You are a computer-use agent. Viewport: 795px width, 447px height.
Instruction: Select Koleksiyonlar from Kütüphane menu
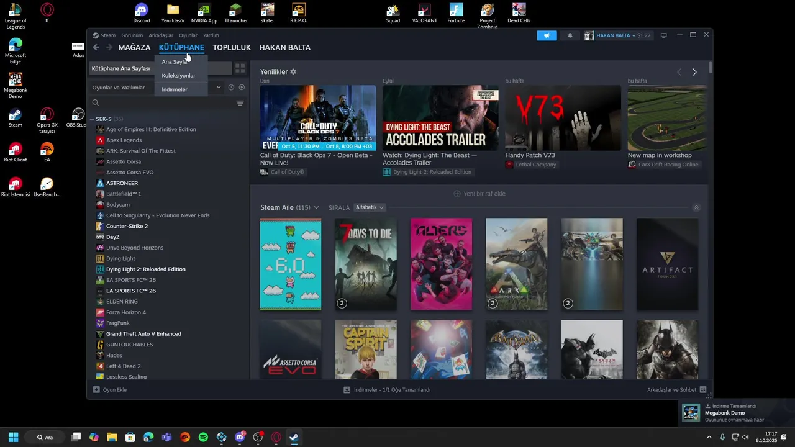179,76
